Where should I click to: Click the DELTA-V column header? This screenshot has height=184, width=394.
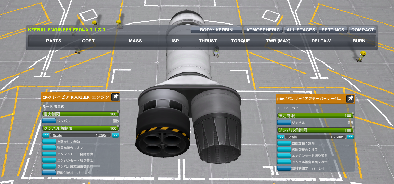pos(321,41)
